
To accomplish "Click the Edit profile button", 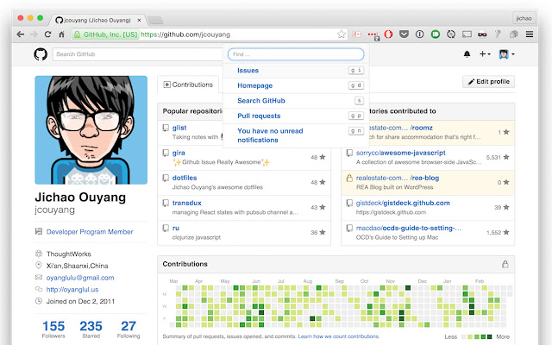I will coord(488,82).
